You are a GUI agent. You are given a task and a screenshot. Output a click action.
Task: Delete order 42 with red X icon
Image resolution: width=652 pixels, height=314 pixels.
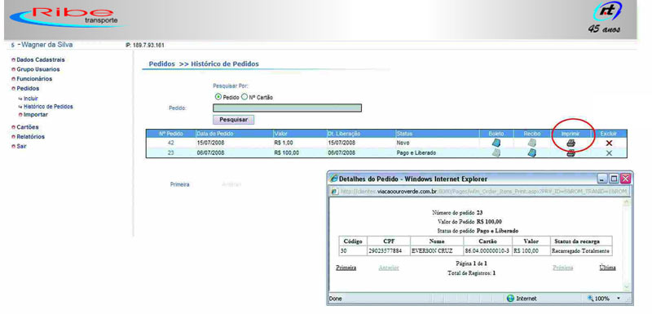tap(609, 143)
